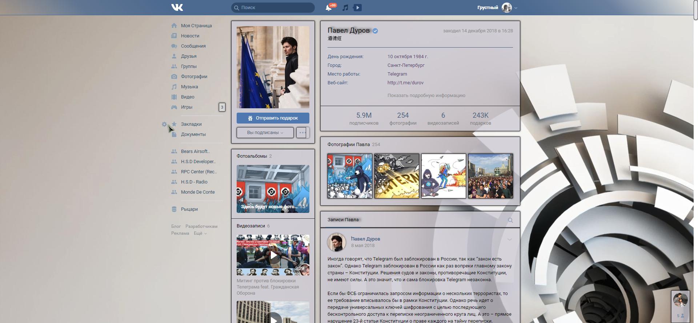
Task: Click the video play icon in header
Action: (x=357, y=8)
